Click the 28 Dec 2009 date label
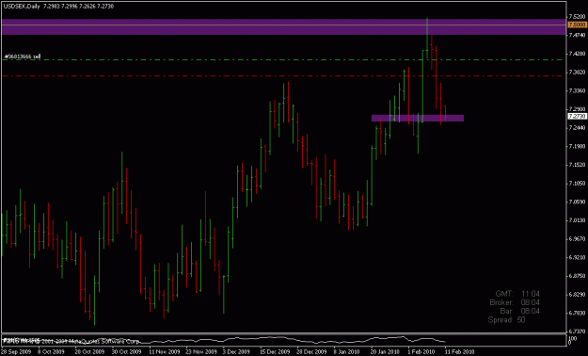This screenshot has width=588, height=356. (311, 352)
